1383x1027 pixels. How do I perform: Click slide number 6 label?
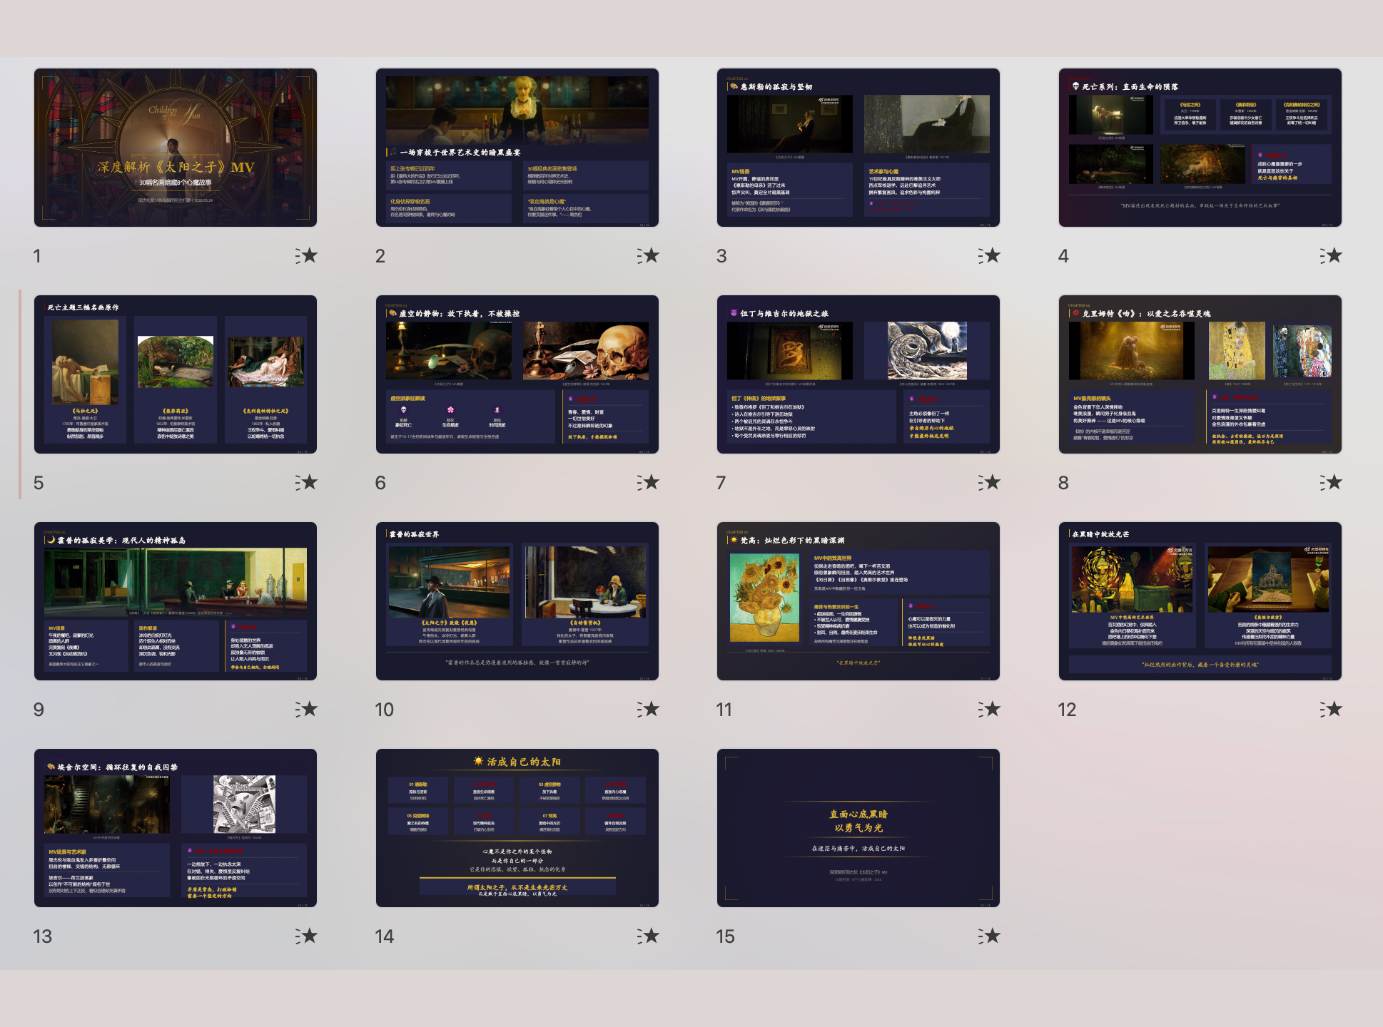[x=380, y=482]
